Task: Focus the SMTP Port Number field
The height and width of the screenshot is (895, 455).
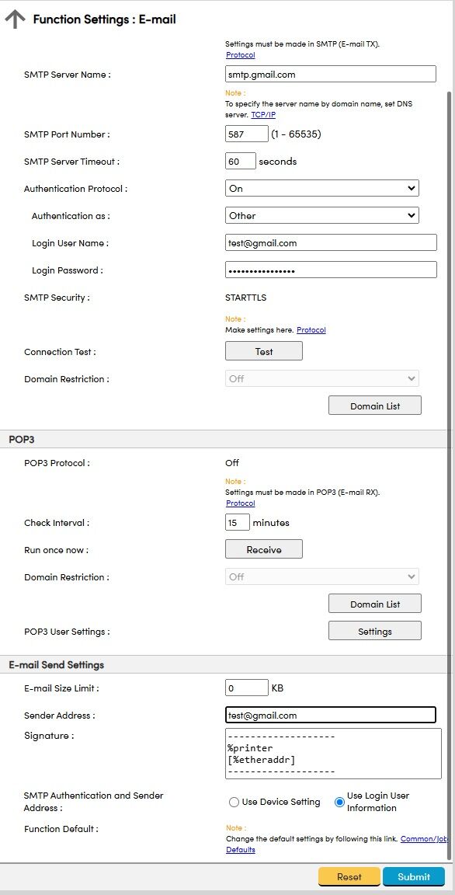Action: point(247,134)
